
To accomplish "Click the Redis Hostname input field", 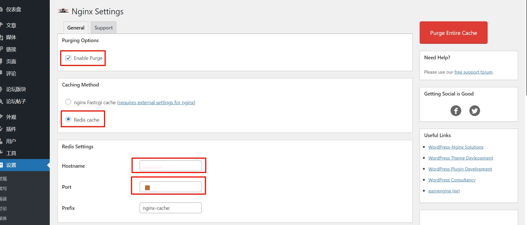I will pos(170,166).
